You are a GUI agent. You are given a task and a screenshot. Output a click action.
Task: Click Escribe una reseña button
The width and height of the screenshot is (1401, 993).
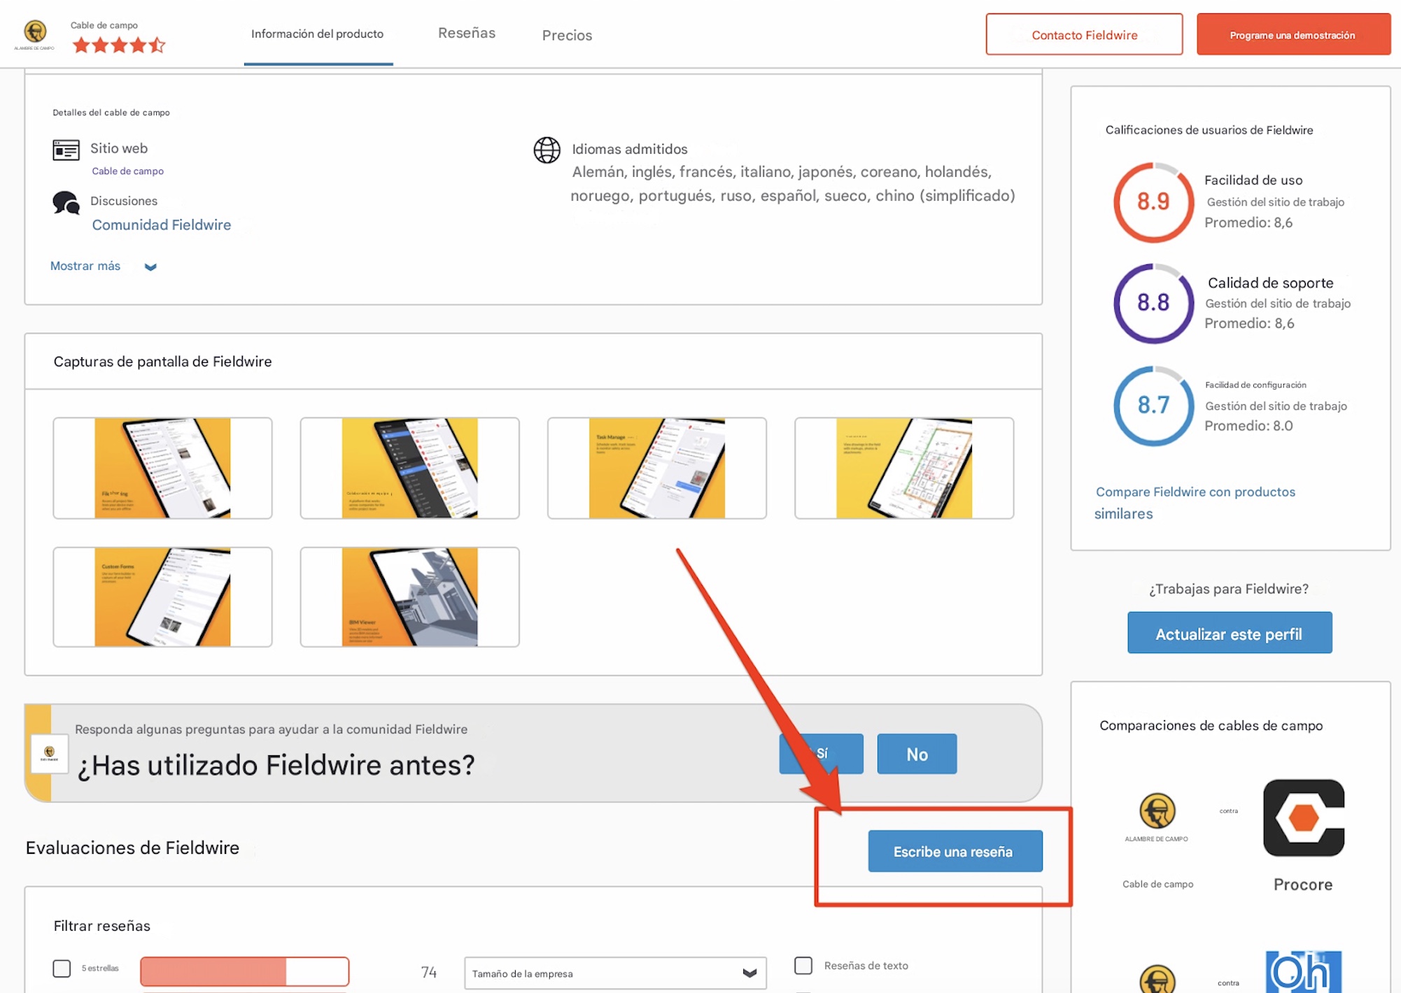point(955,851)
